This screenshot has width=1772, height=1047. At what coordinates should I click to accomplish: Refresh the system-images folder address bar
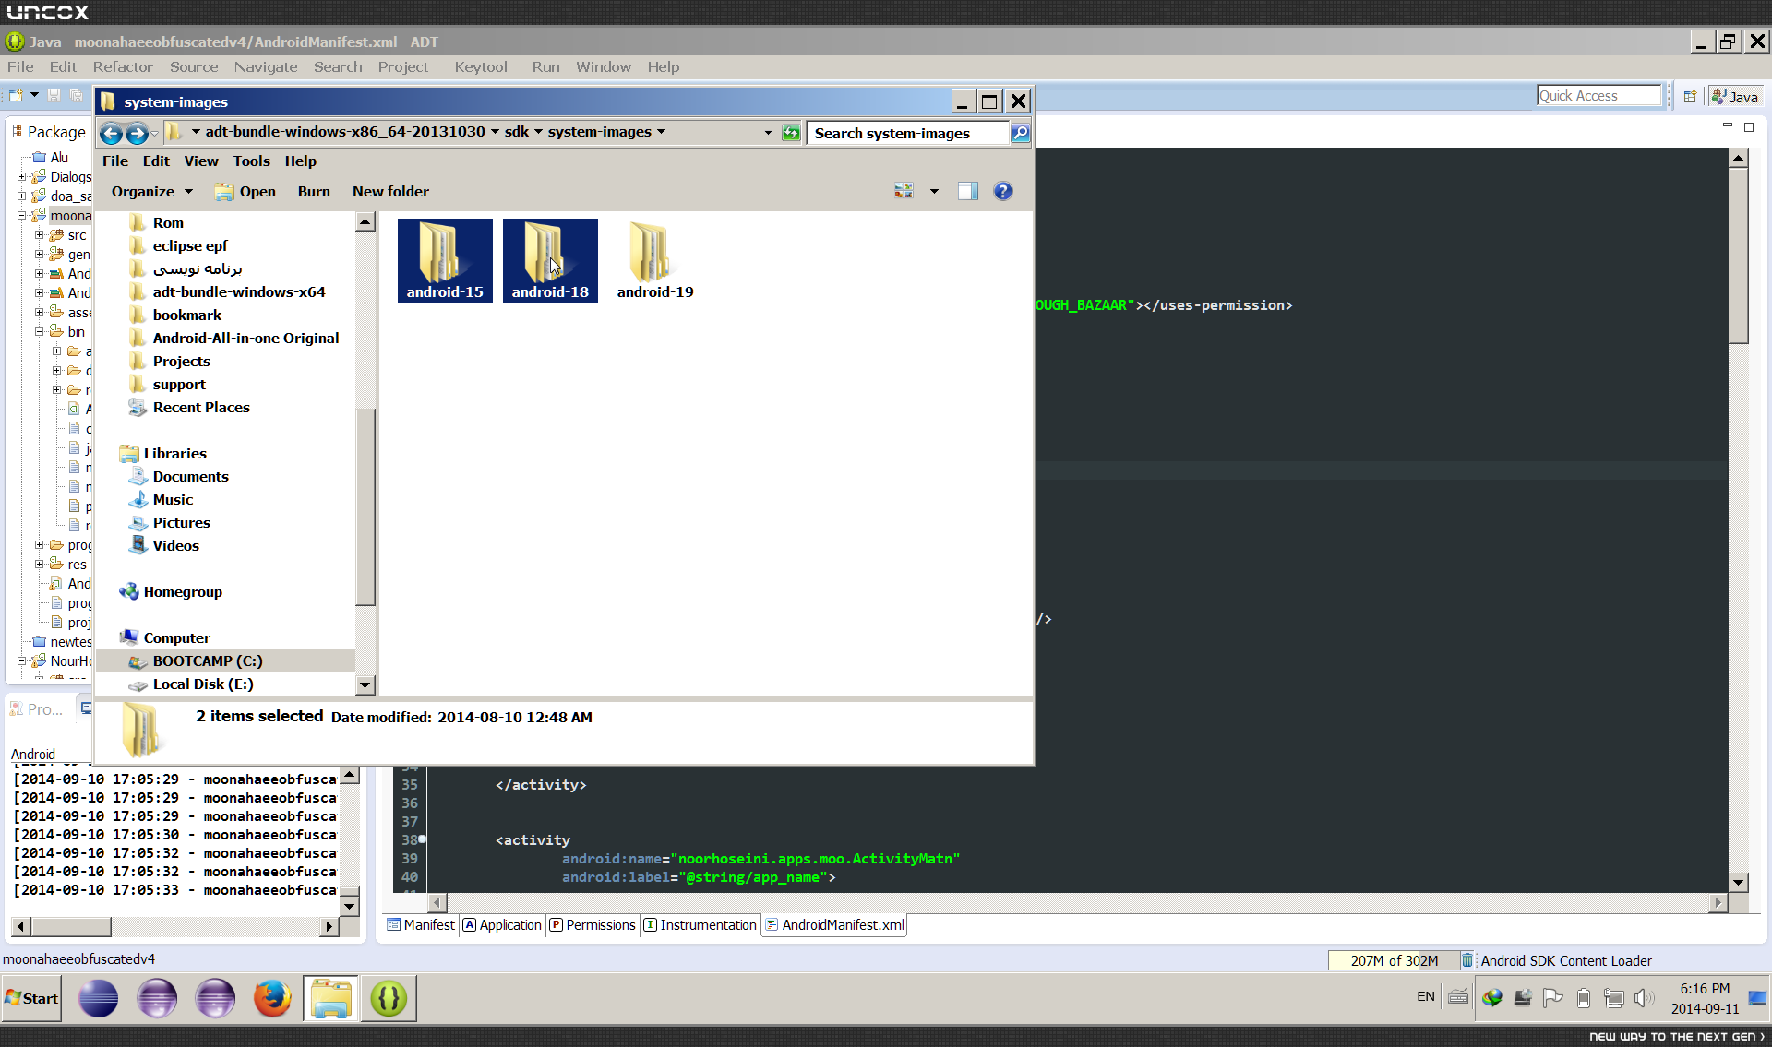click(791, 133)
